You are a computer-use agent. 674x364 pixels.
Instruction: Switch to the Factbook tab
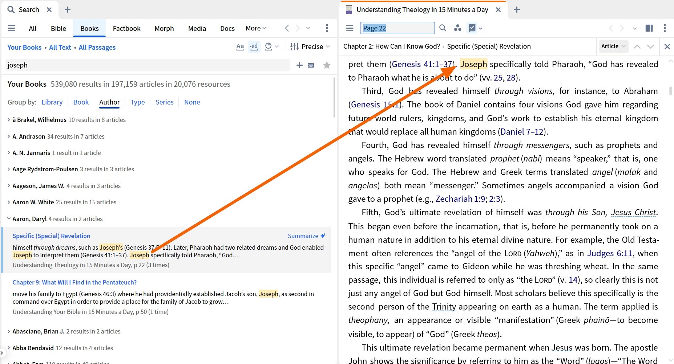click(x=126, y=28)
